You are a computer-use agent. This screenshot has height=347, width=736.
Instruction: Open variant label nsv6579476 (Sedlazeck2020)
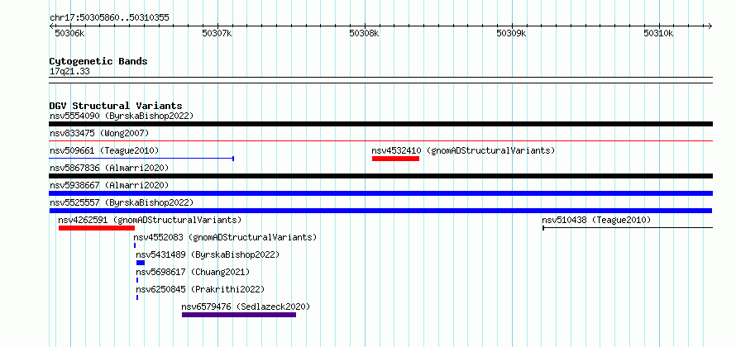pyautogui.click(x=246, y=307)
